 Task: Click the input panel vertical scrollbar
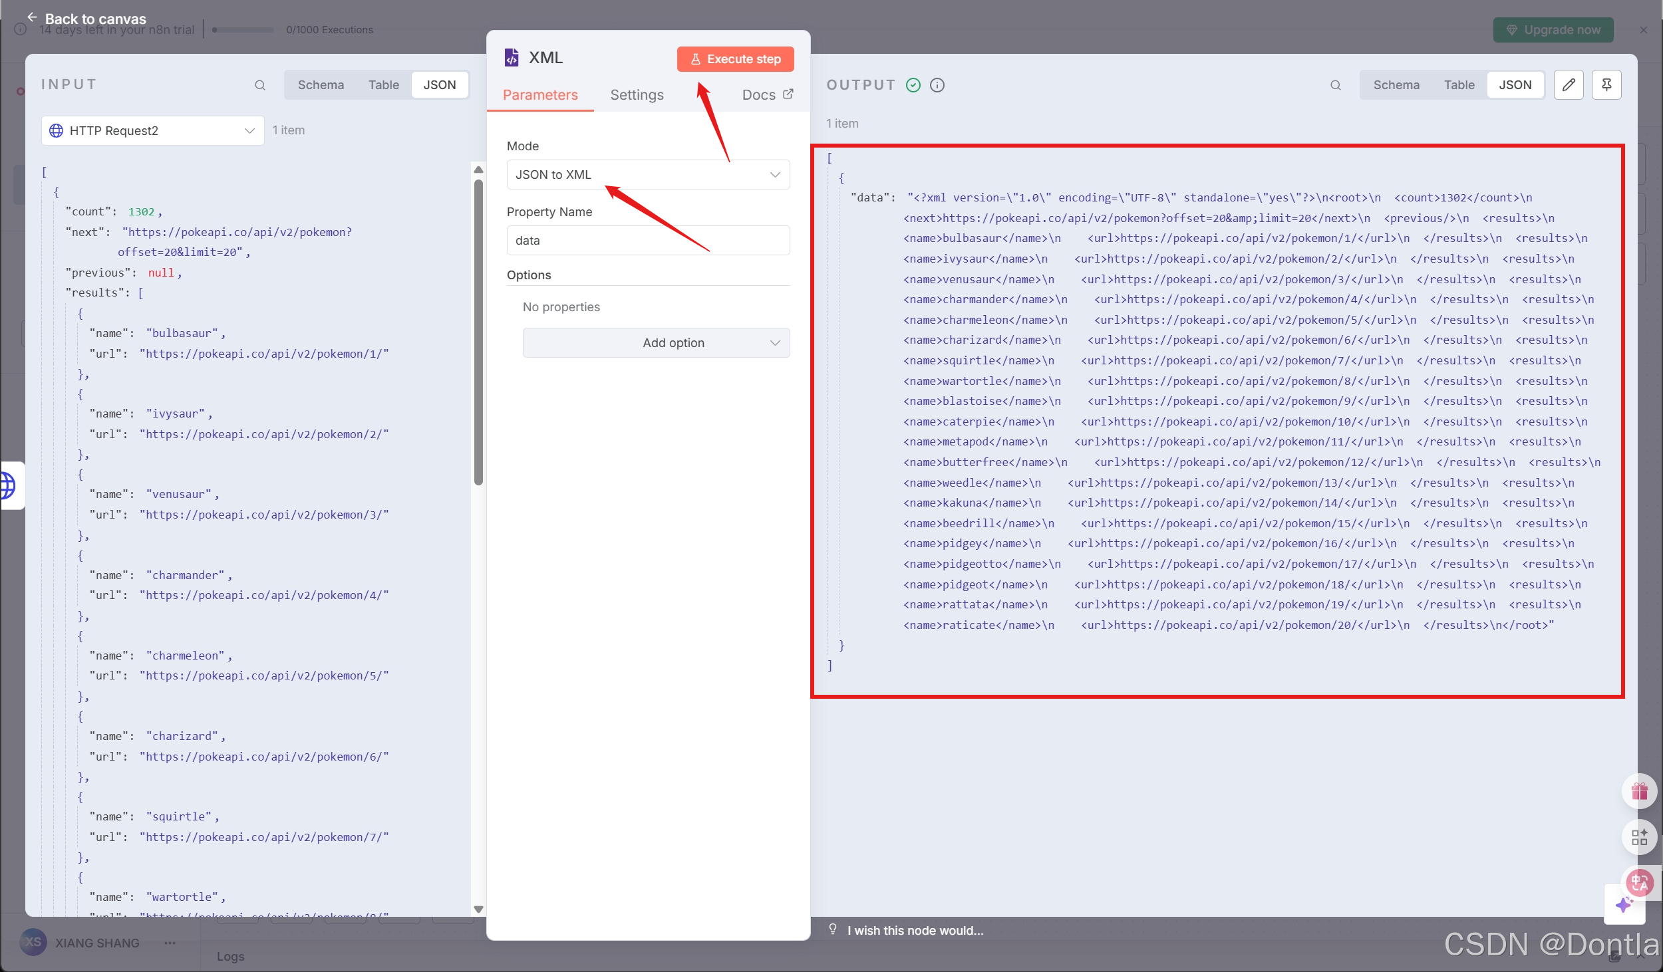tap(478, 332)
